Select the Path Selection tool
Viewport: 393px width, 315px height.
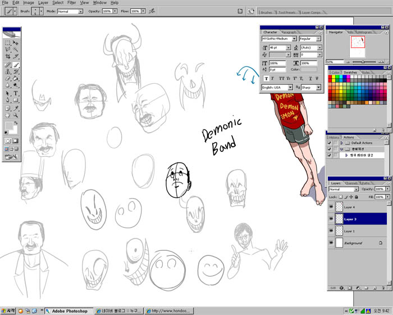8,93
